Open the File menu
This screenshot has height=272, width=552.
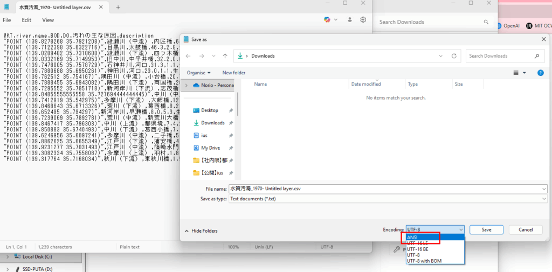click(7, 20)
